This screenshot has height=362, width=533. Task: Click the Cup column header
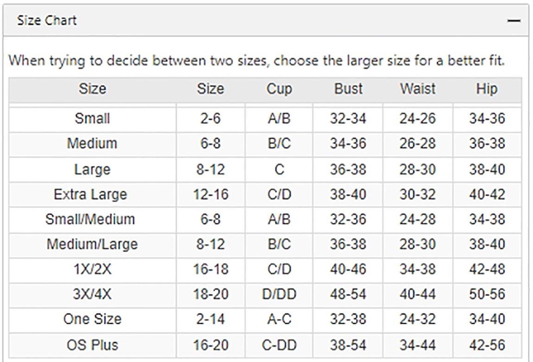[279, 89]
